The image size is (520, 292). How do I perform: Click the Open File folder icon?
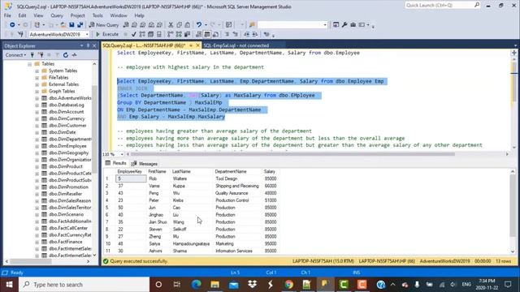click(63, 25)
